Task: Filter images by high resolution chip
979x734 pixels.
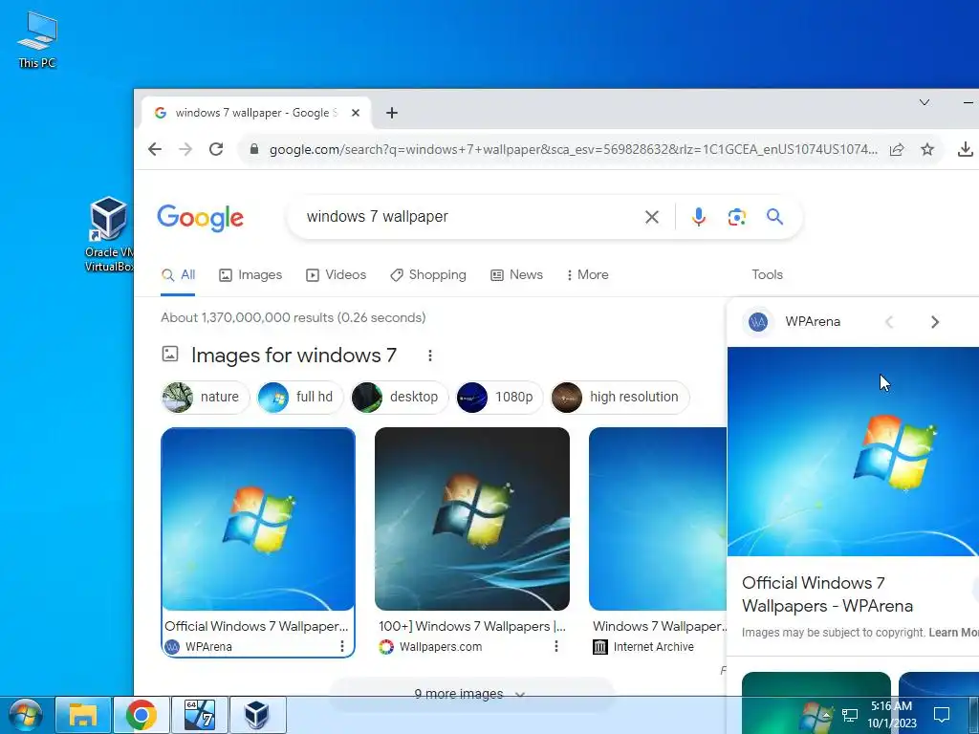Action: tap(620, 397)
